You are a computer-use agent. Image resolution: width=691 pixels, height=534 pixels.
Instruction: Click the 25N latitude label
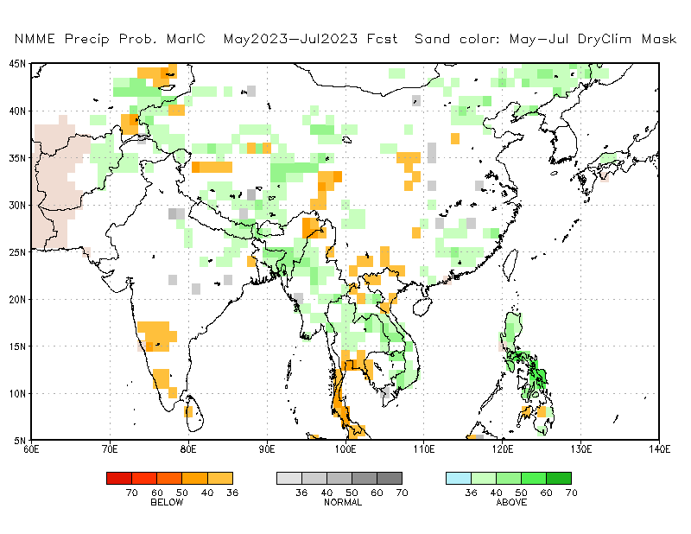[x=17, y=252]
